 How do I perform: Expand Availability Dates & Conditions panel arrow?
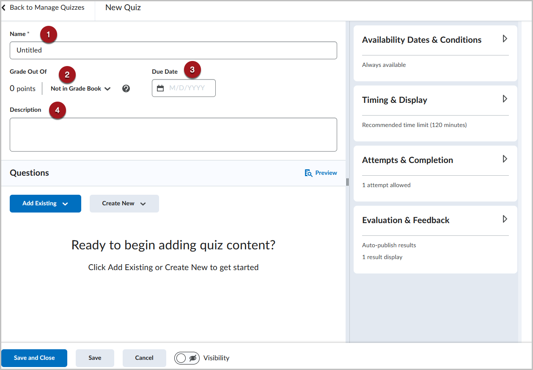tap(505, 39)
